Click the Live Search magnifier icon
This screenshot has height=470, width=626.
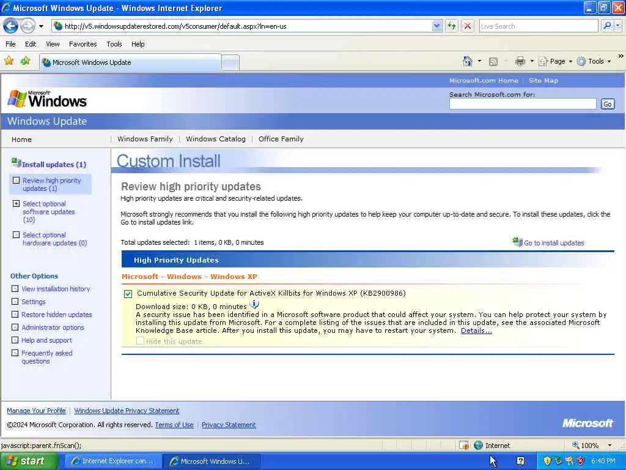[x=607, y=26]
